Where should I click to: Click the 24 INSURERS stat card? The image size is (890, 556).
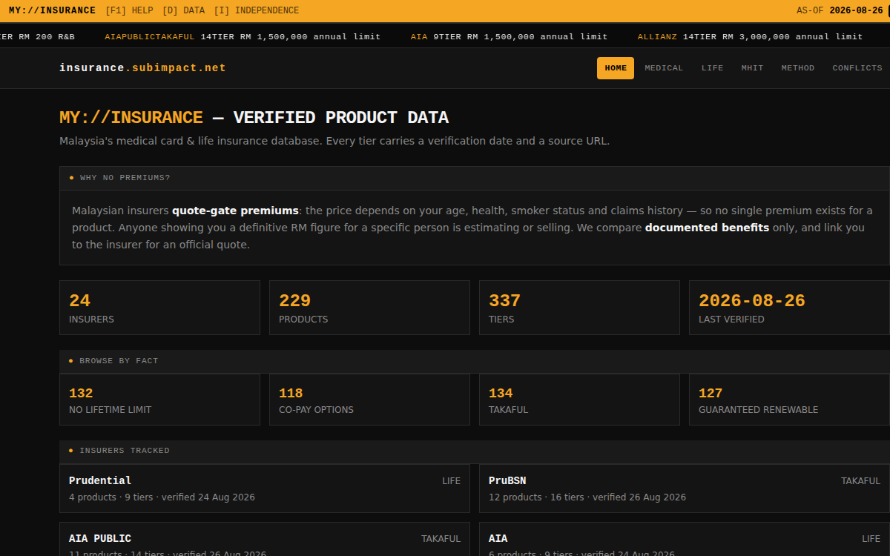tap(159, 308)
